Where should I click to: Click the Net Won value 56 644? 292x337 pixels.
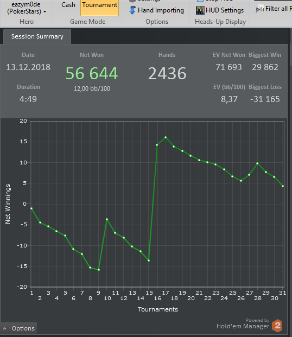[x=92, y=73]
